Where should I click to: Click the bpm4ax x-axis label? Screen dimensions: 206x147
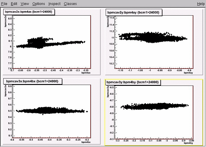coord(86,73)
